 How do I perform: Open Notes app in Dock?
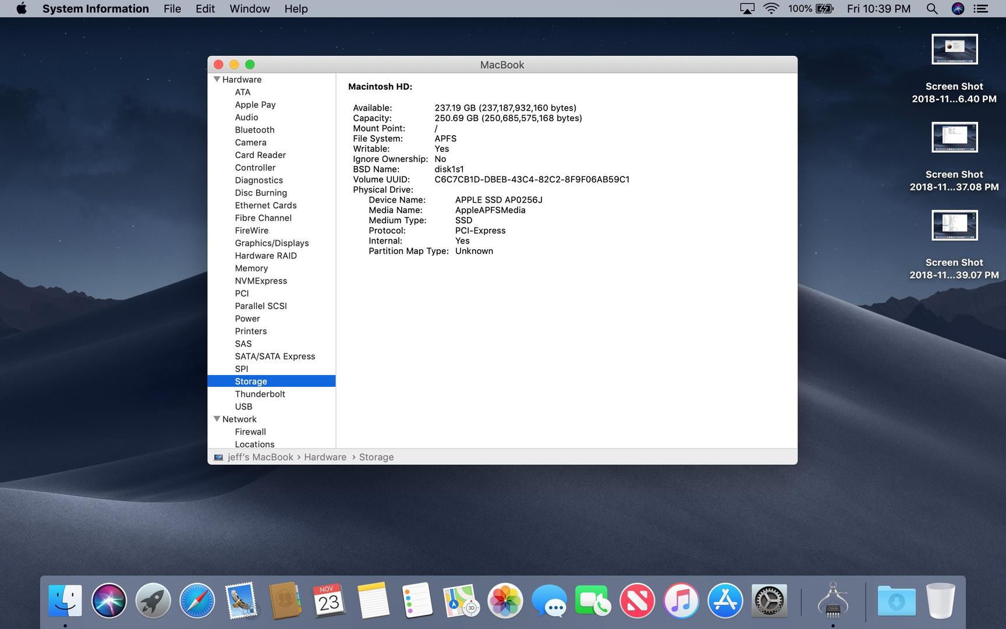(373, 600)
